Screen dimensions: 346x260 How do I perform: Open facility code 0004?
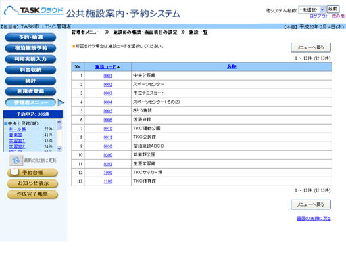pos(108,102)
